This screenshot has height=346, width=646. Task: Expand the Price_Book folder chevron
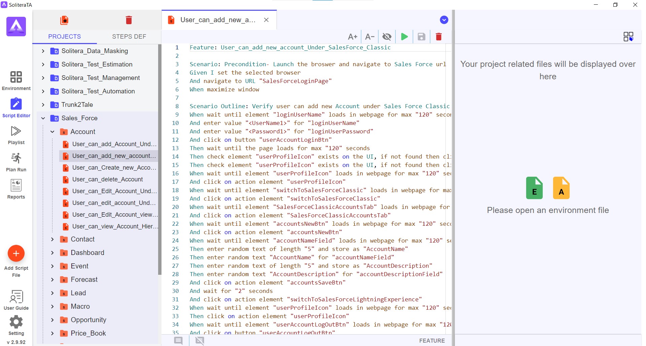[x=52, y=333]
